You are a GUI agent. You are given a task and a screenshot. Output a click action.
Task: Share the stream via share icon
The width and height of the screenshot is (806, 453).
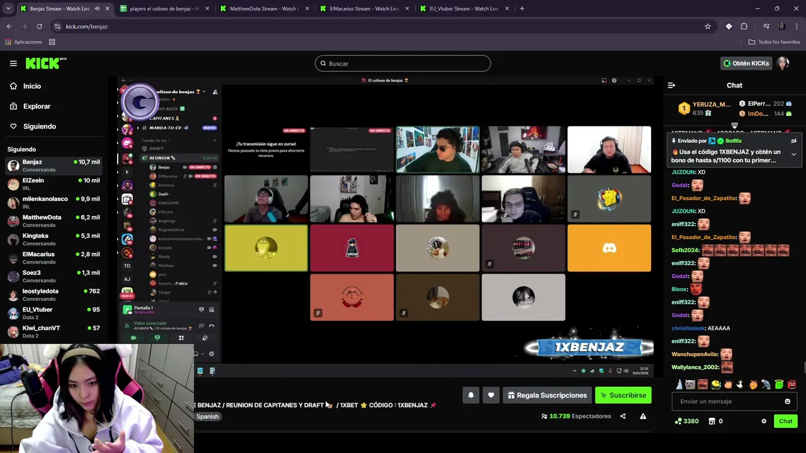pyautogui.click(x=623, y=416)
